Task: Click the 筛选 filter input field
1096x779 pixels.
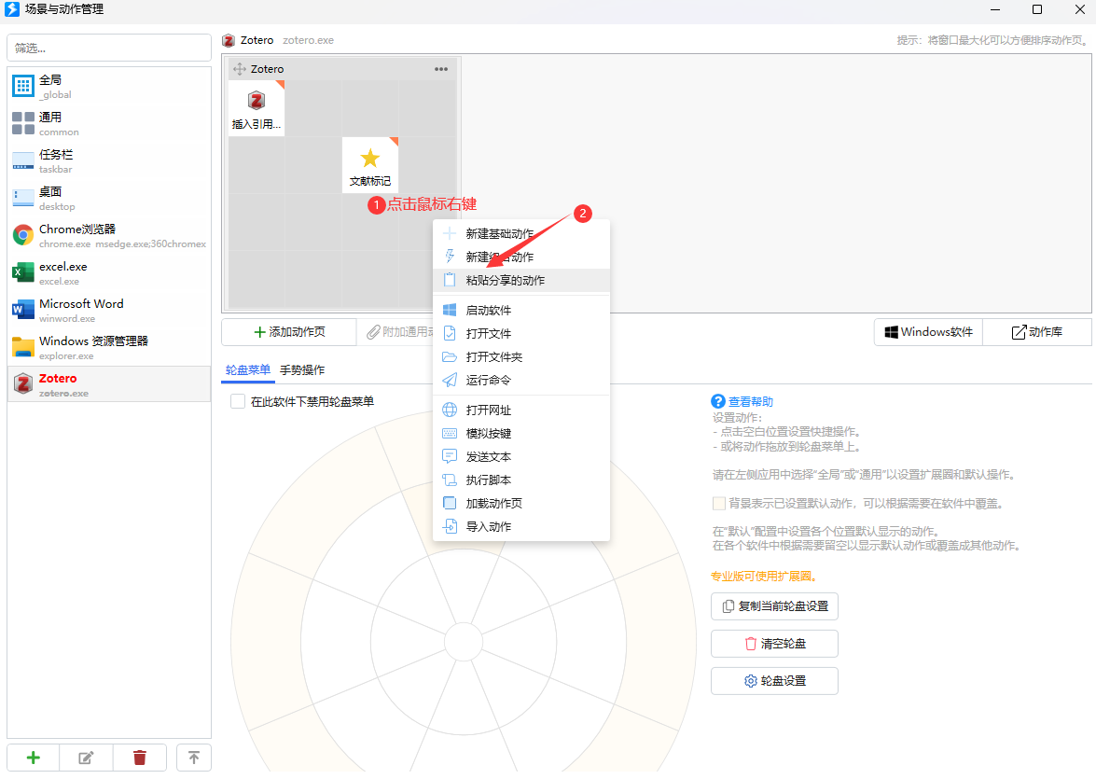Action: (x=109, y=49)
